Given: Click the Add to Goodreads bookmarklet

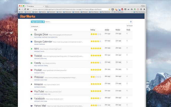Looking at the screenshot, I should pyautogui.click(x=118, y=12).
